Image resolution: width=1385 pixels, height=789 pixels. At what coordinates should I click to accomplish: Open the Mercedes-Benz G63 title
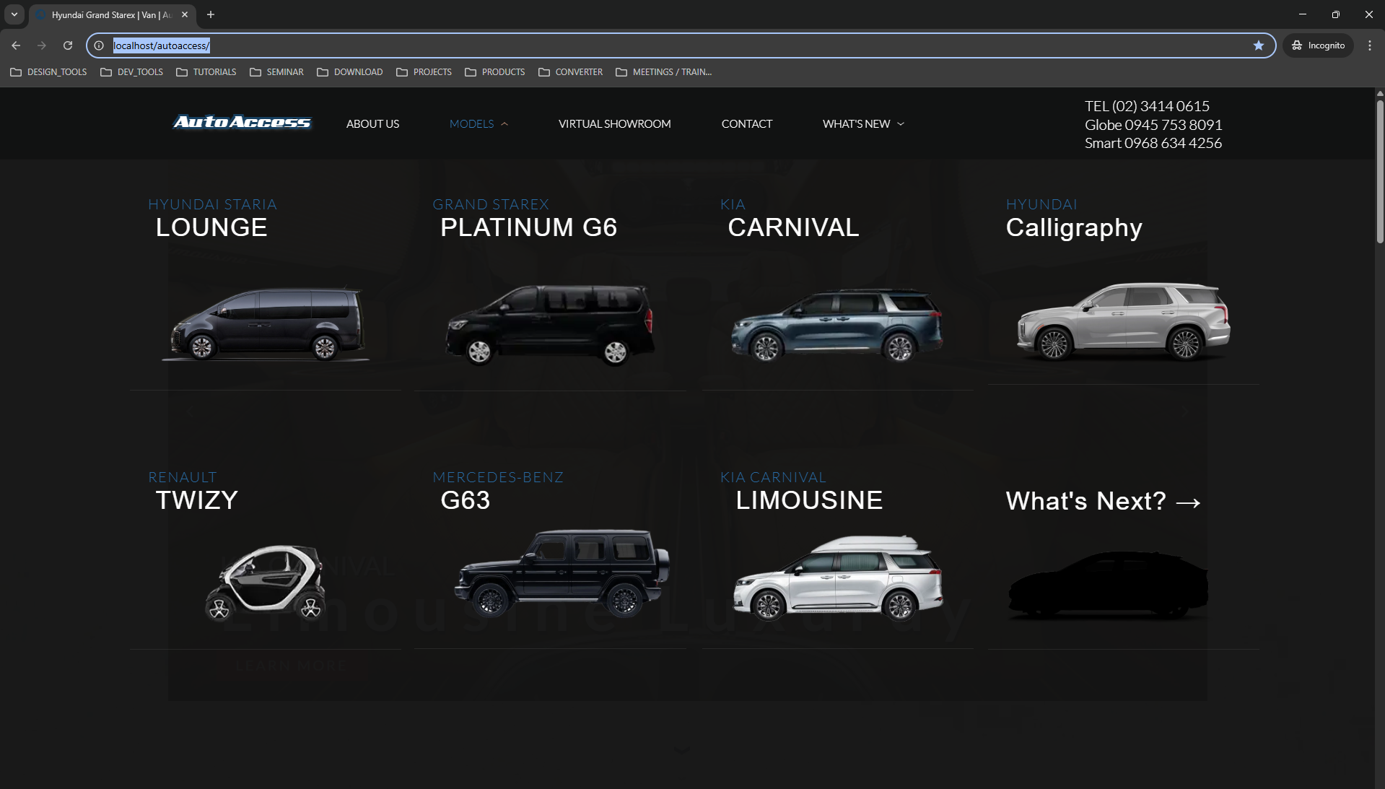coord(466,500)
